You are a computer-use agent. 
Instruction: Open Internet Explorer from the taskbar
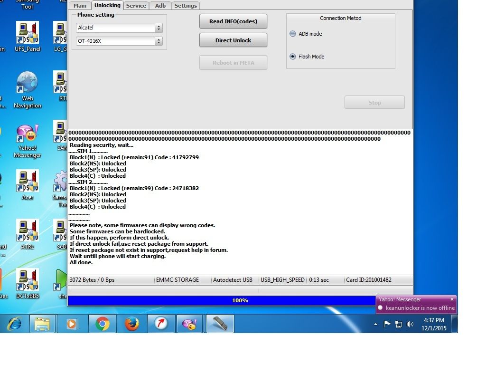pos(16,324)
